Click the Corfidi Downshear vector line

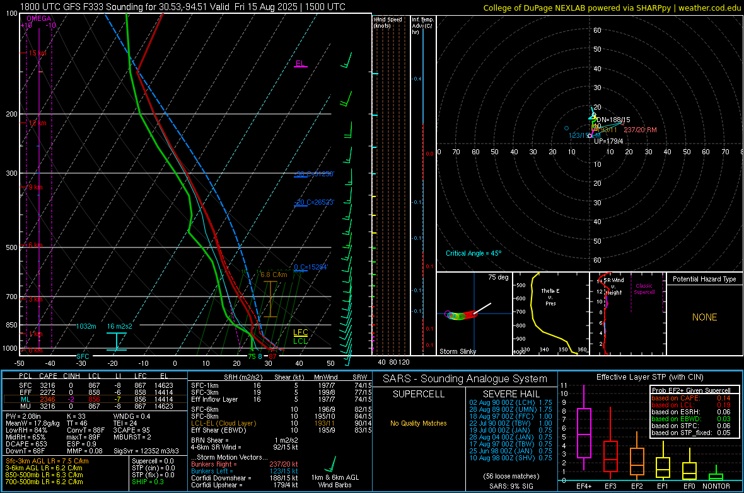point(245,478)
